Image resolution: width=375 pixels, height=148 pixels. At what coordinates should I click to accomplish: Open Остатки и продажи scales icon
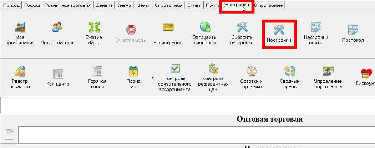click(251, 77)
